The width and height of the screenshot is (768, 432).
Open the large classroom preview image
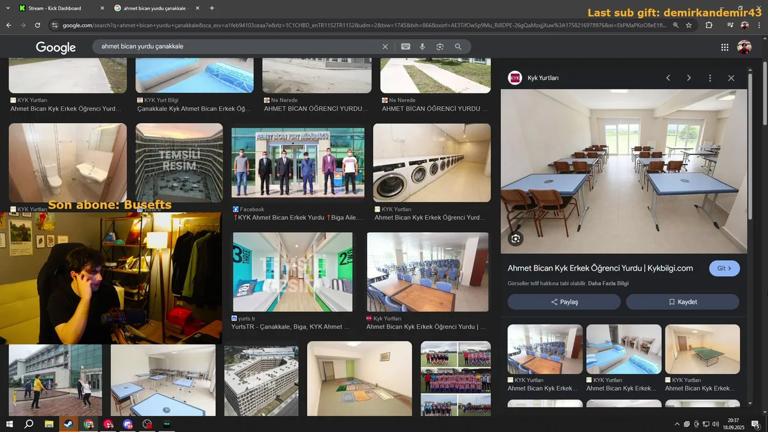[x=624, y=172]
